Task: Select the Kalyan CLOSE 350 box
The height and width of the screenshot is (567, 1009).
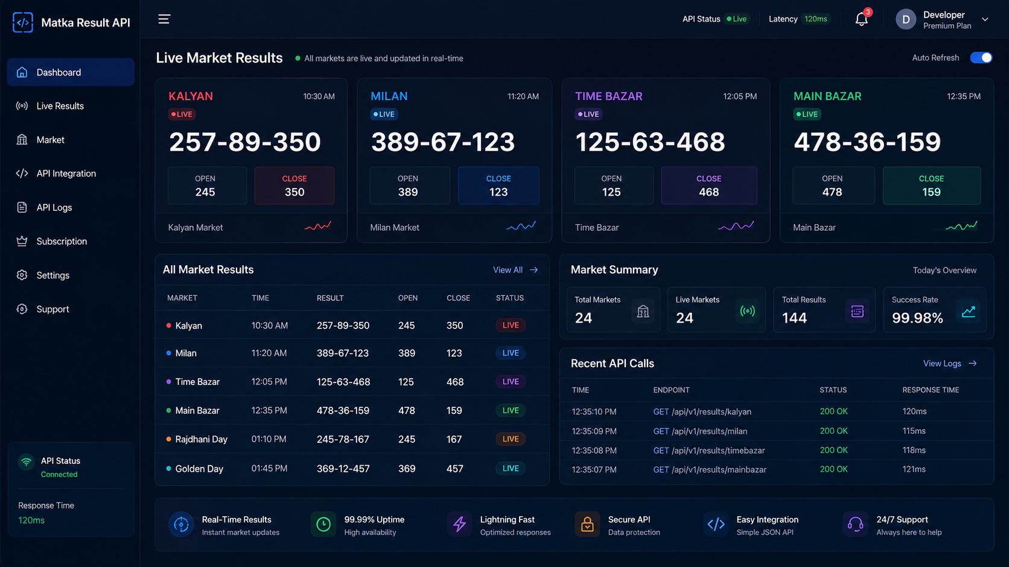Action: (294, 186)
